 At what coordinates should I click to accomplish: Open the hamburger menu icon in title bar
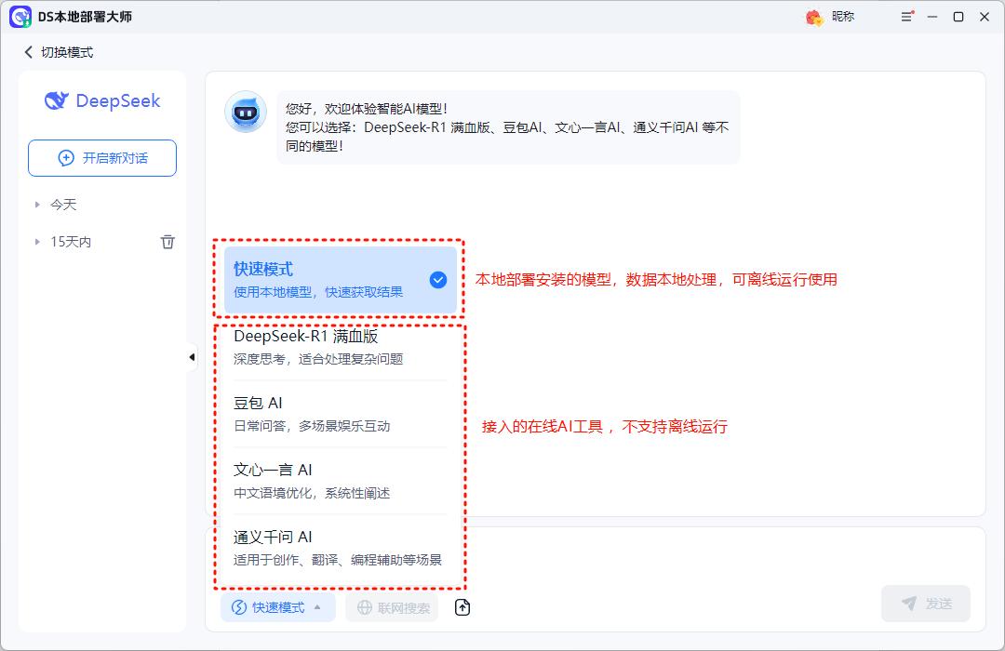(x=907, y=17)
